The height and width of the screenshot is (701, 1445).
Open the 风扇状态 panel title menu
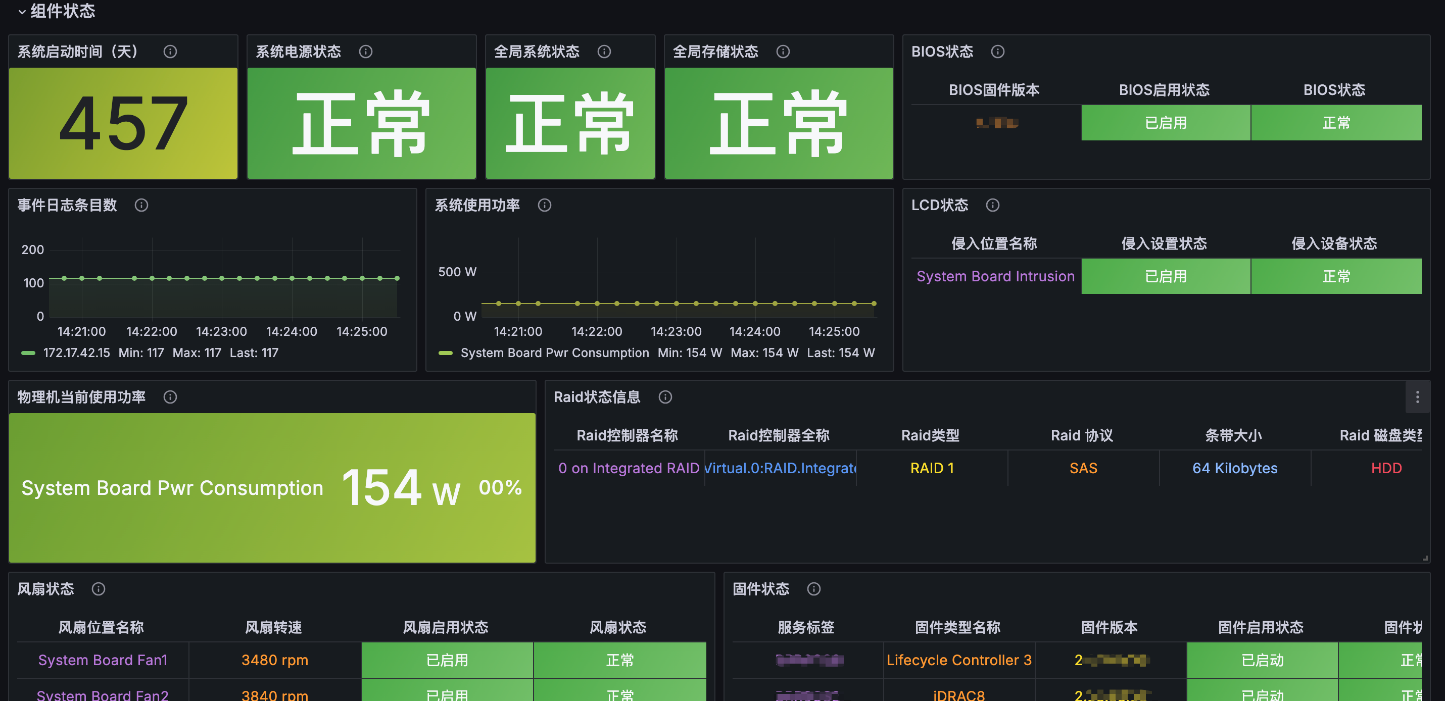pyautogui.click(x=46, y=589)
